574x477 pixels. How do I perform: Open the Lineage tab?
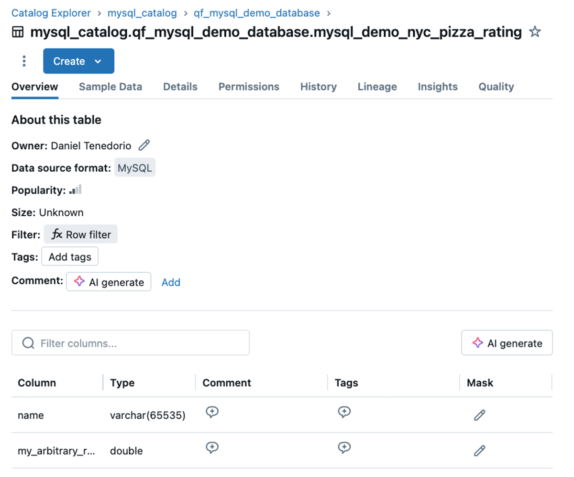[x=377, y=87]
